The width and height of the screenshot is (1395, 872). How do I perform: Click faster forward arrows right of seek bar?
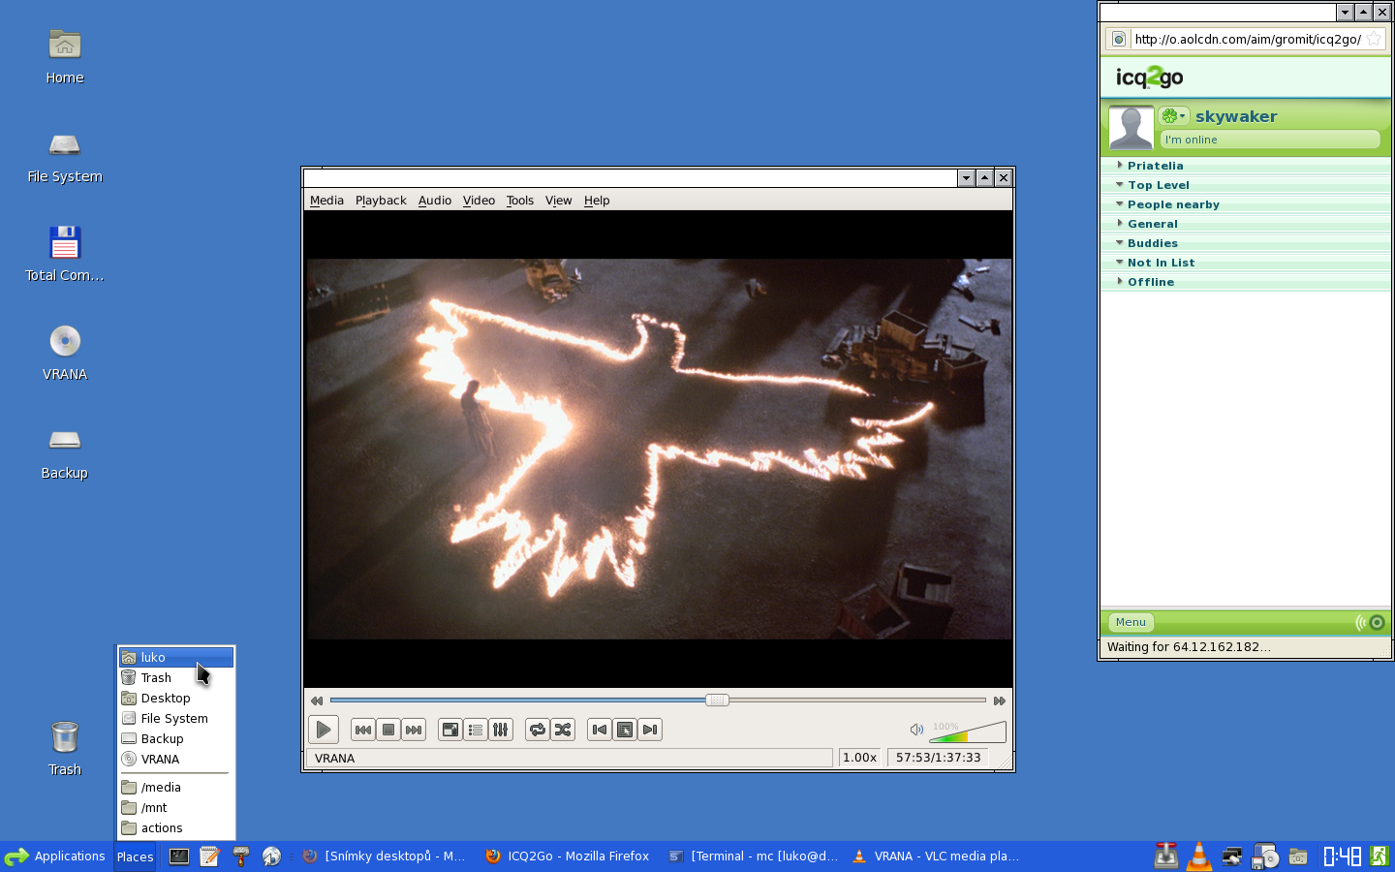pyautogui.click(x=1000, y=701)
